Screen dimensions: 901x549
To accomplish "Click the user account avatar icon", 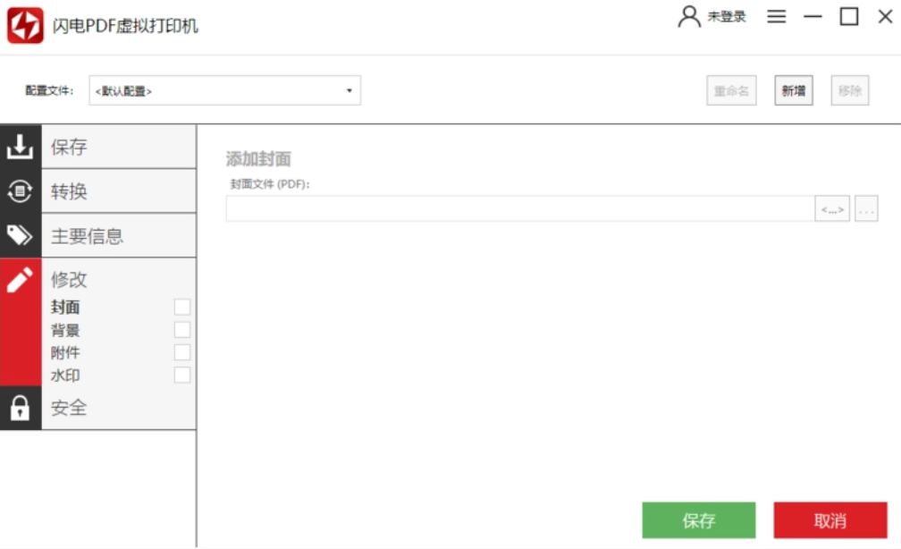I will 689,17.
